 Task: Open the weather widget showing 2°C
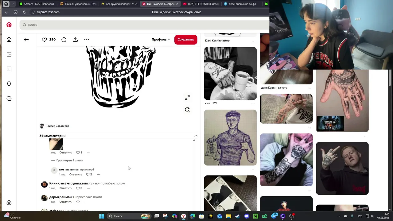[x=12, y=216]
